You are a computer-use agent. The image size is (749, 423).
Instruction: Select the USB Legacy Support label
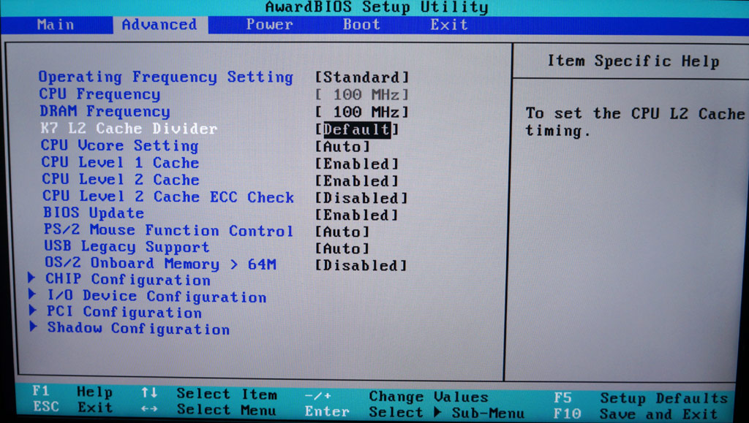click(127, 246)
